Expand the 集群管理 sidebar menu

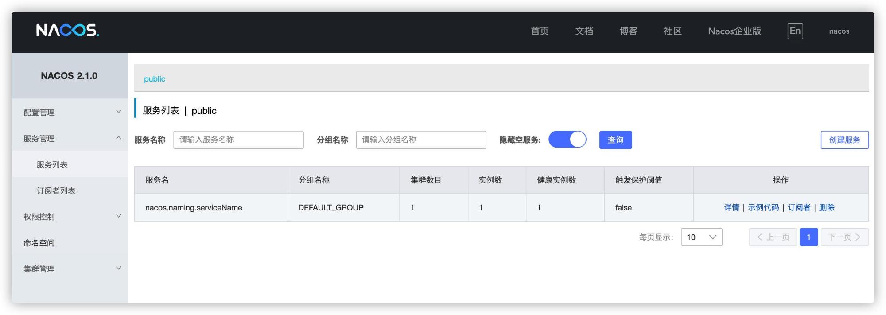(70, 269)
